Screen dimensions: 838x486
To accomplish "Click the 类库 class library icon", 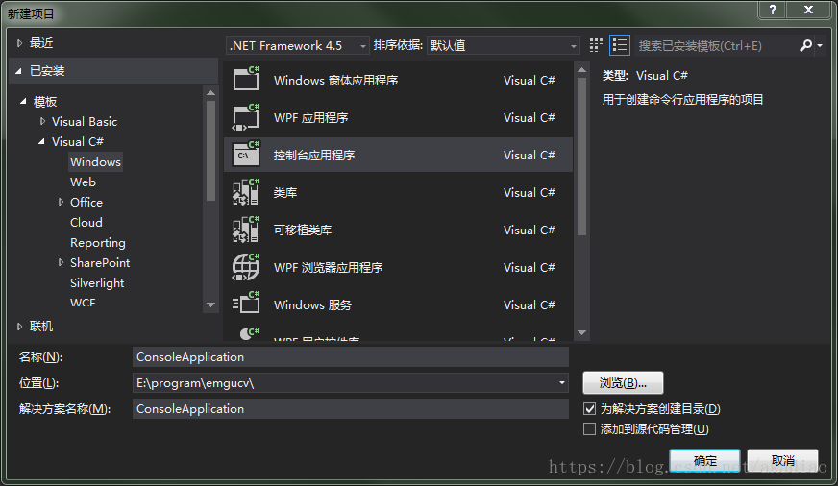I will tap(246, 192).
